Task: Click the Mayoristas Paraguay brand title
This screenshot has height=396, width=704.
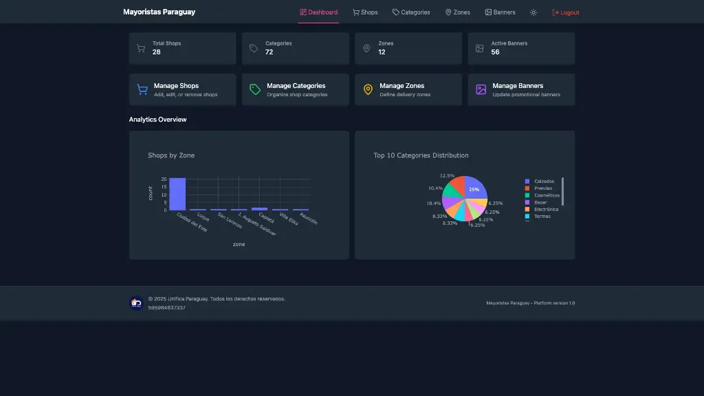Action: [x=159, y=12]
